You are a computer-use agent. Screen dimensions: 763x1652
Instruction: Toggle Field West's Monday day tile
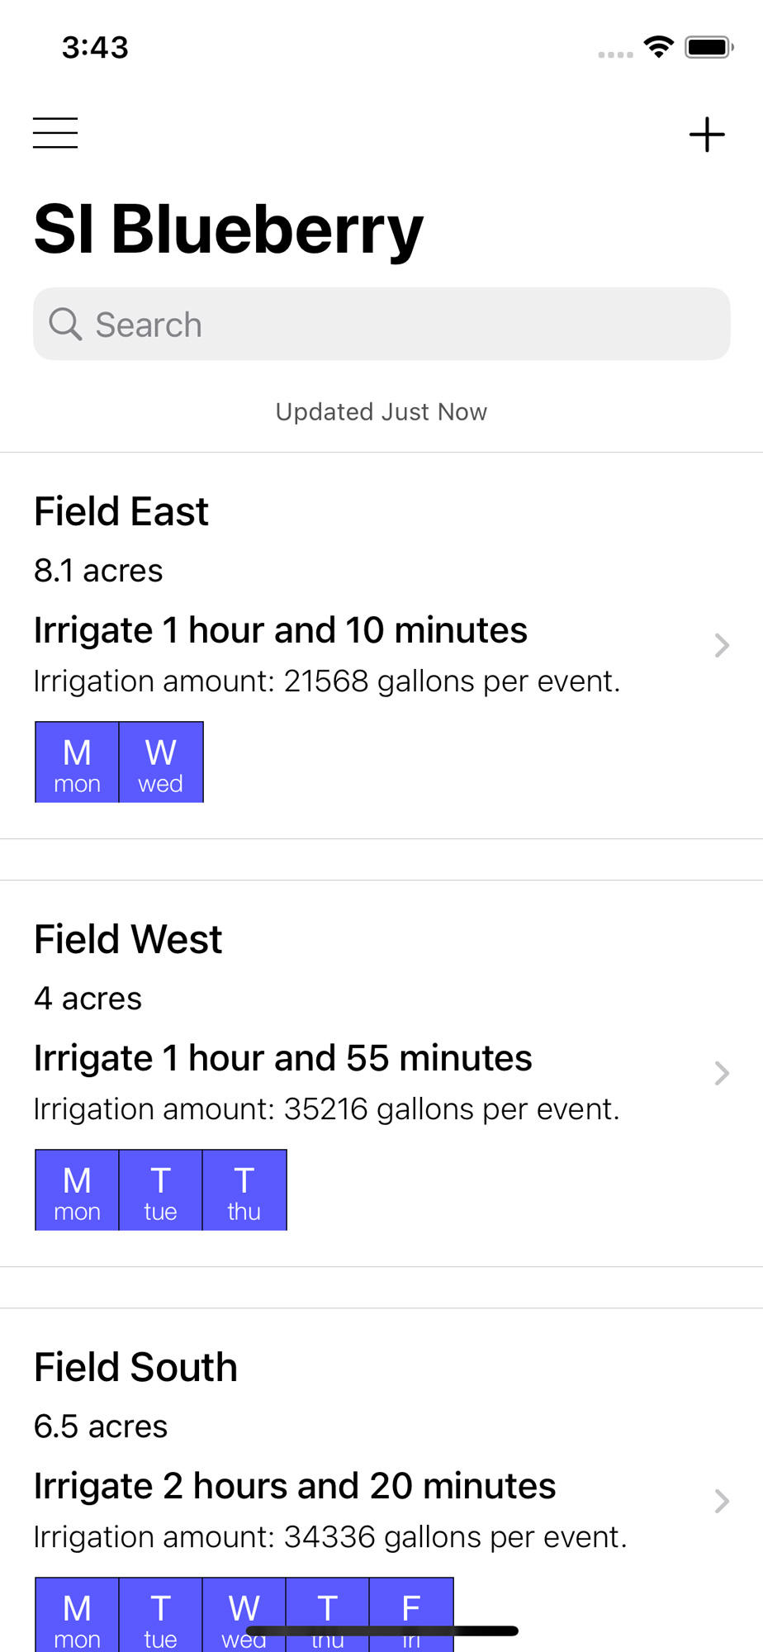coord(77,1190)
